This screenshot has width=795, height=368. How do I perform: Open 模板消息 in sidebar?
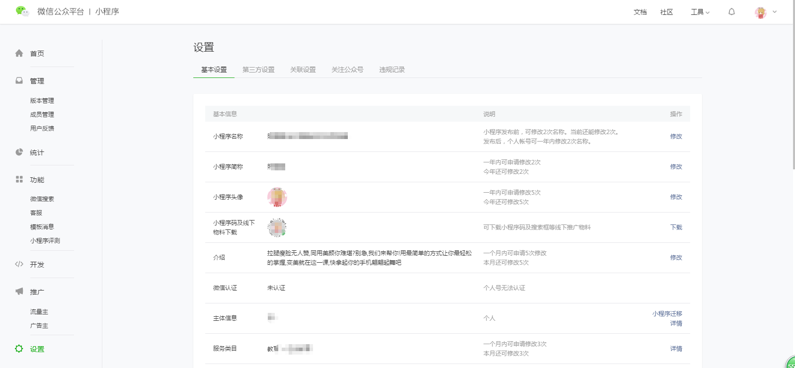pos(42,227)
